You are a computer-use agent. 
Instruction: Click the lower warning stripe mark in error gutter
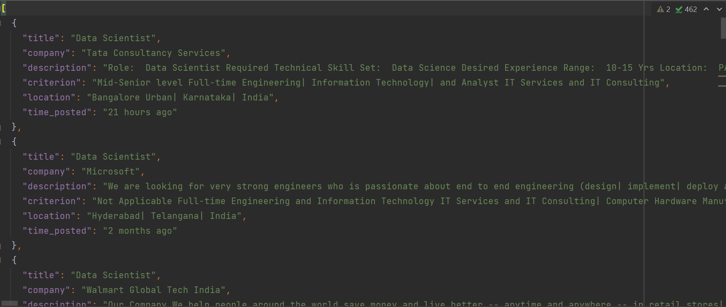(x=722, y=86)
